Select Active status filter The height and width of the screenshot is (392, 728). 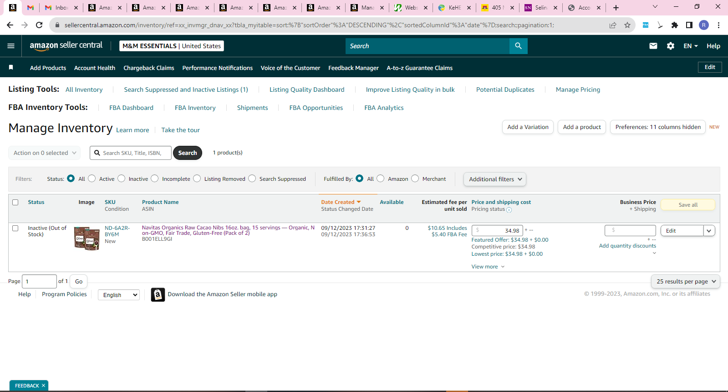(x=92, y=179)
